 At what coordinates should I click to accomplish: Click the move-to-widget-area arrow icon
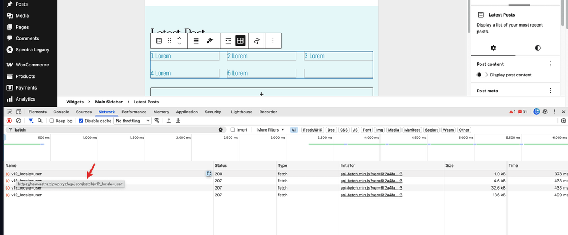256,41
